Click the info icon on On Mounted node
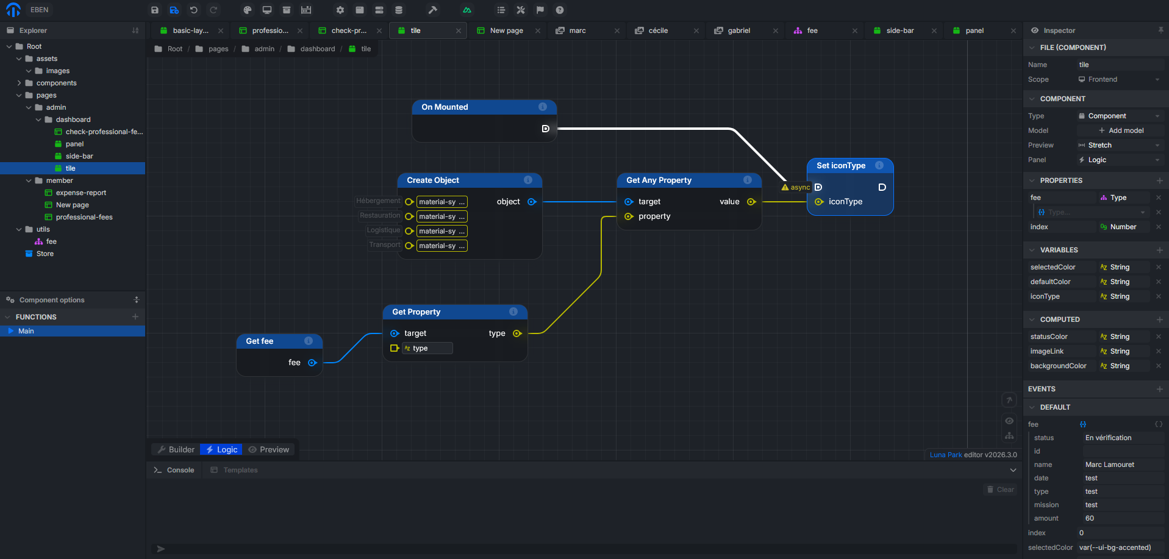1169x559 pixels. [543, 107]
